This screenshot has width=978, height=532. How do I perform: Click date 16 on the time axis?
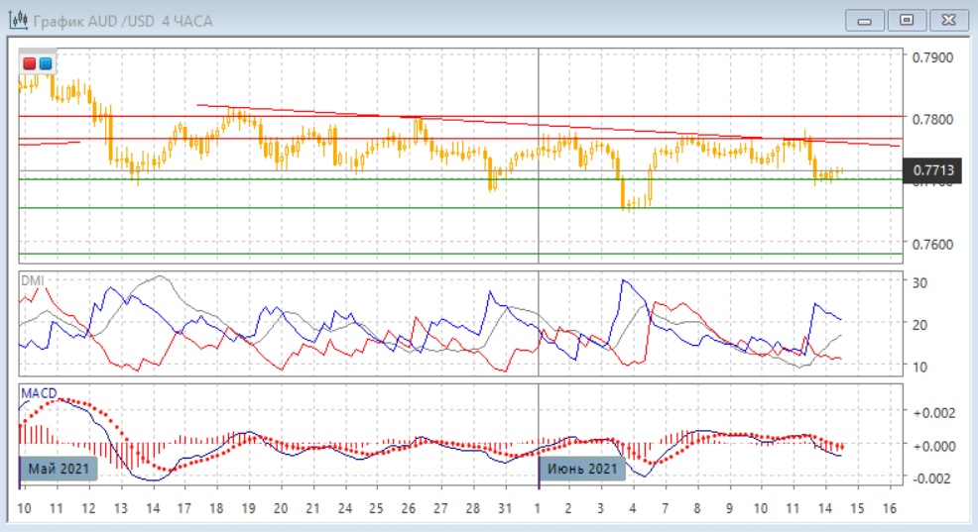(889, 508)
